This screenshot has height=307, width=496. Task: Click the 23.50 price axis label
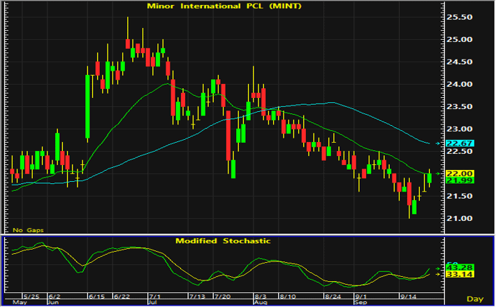point(459,107)
